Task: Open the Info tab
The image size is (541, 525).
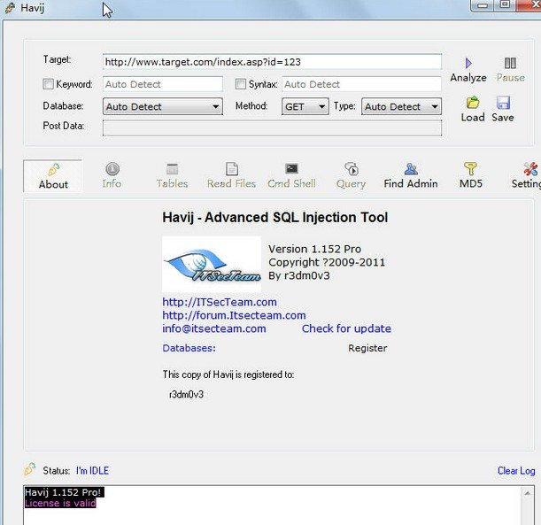Action: pos(112,176)
